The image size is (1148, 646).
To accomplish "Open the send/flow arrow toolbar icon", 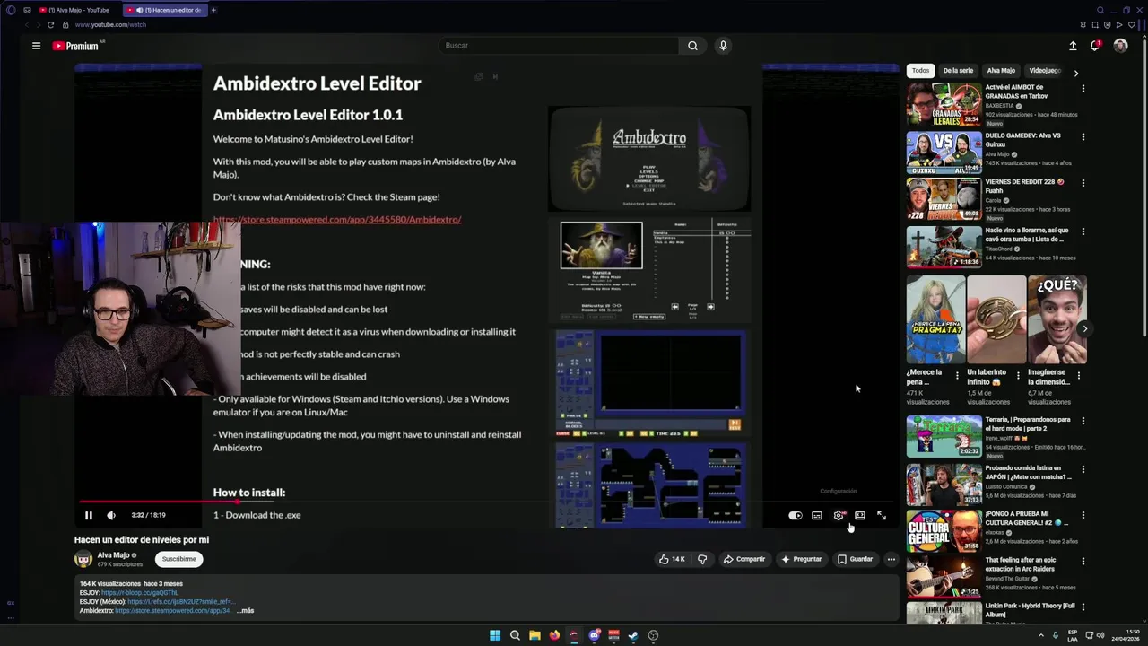I will coord(1119,25).
